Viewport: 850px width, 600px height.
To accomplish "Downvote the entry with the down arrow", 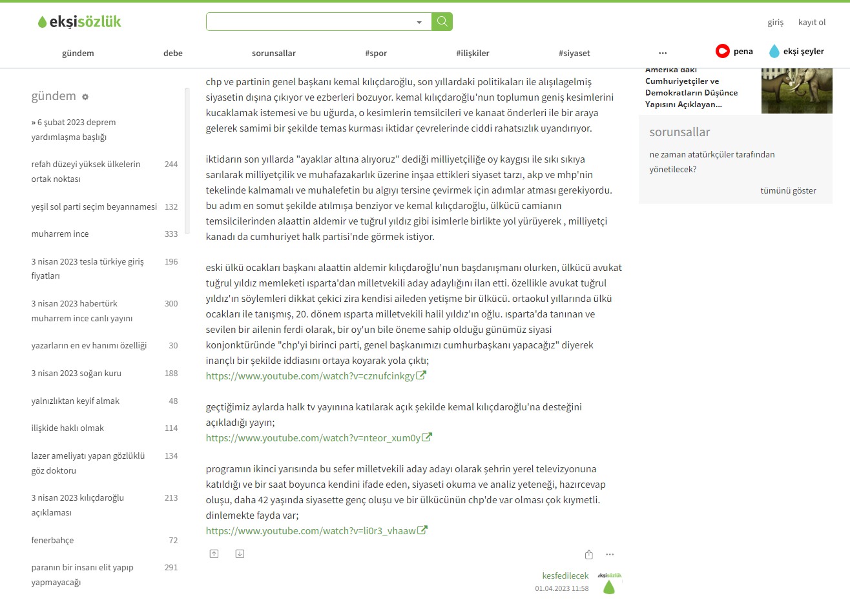I will tap(240, 554).
